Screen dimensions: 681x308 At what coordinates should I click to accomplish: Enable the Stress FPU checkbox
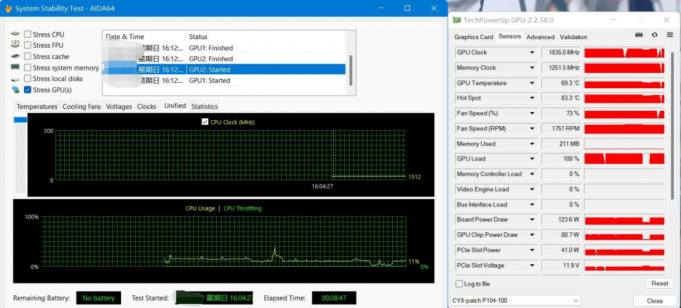coord(27,45)
